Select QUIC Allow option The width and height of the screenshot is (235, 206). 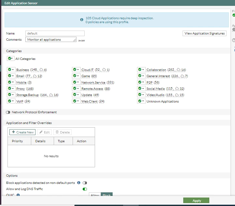coord(95,194)
